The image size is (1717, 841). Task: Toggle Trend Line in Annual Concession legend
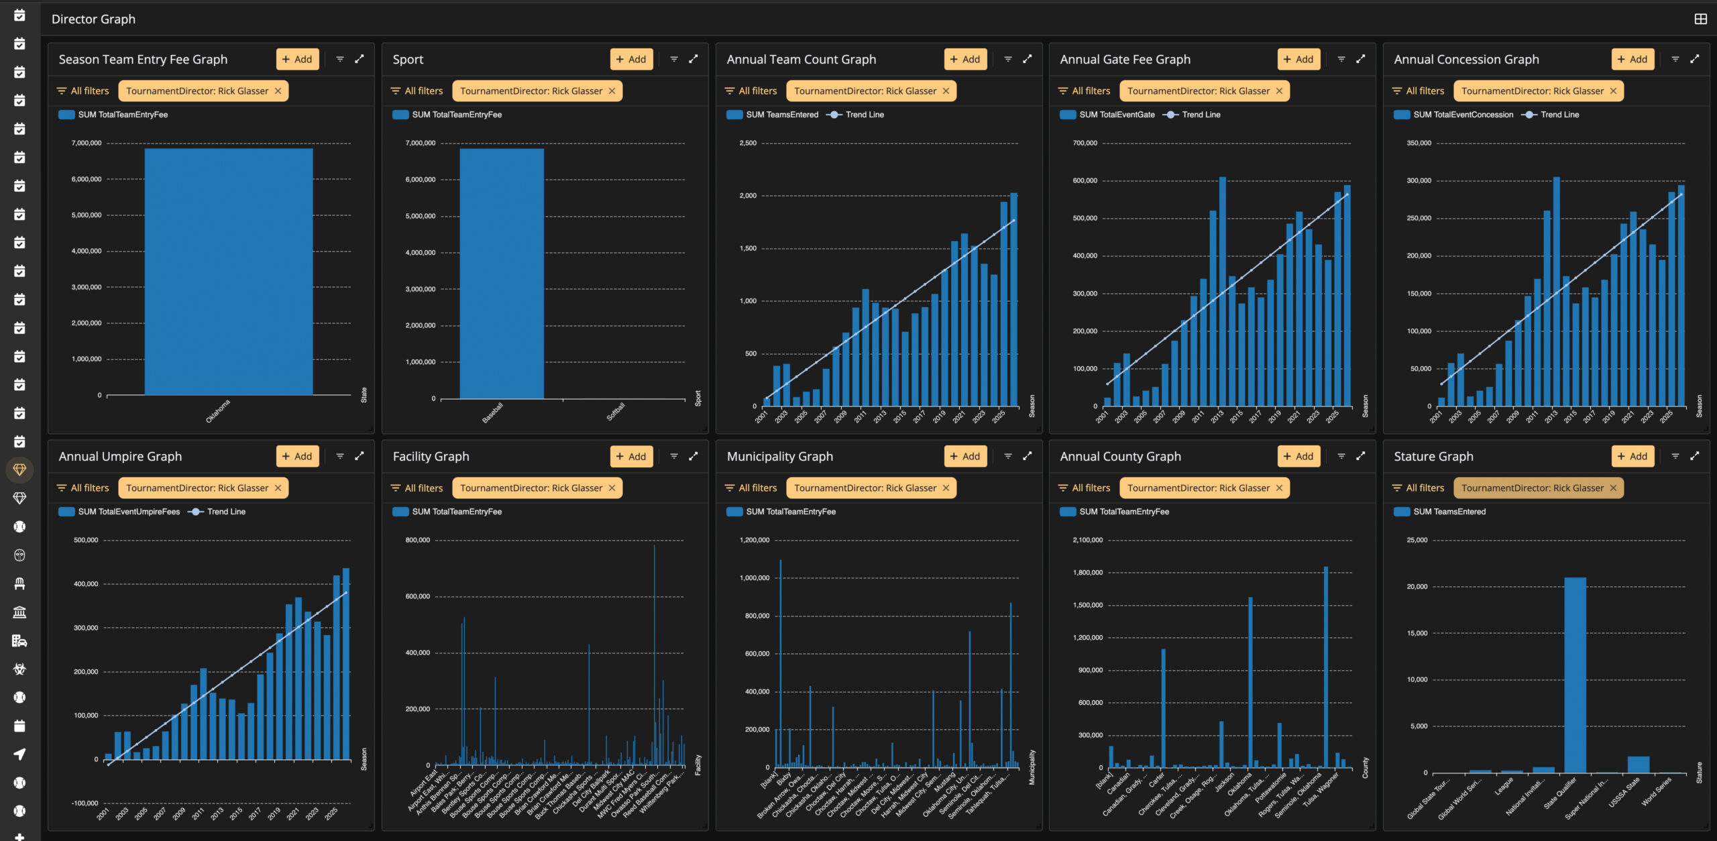1550,115
